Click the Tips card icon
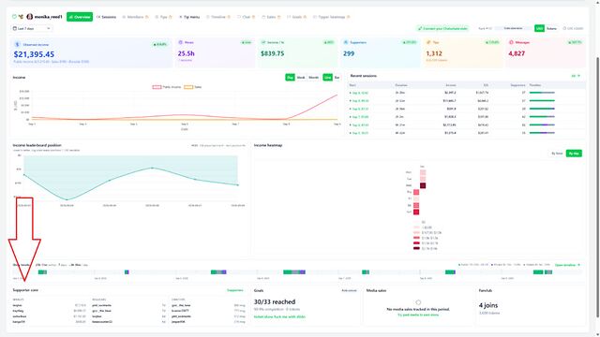The width and height of the screenshot is (600, 337). (428, 42)
